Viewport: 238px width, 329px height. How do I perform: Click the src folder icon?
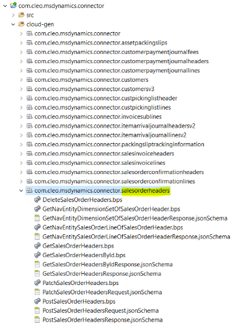[22, 15]
